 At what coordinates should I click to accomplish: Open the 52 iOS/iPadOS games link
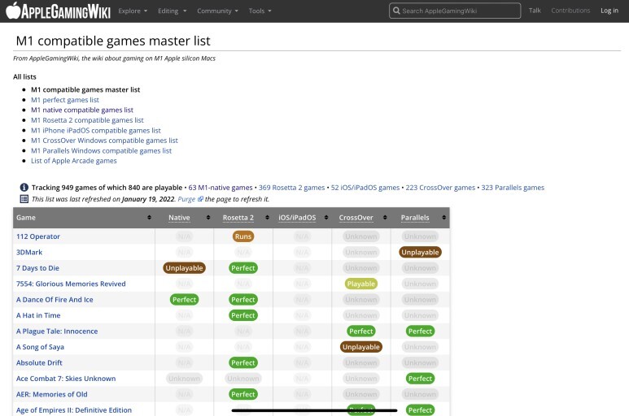pyautogui.click(x=365, y=188)
